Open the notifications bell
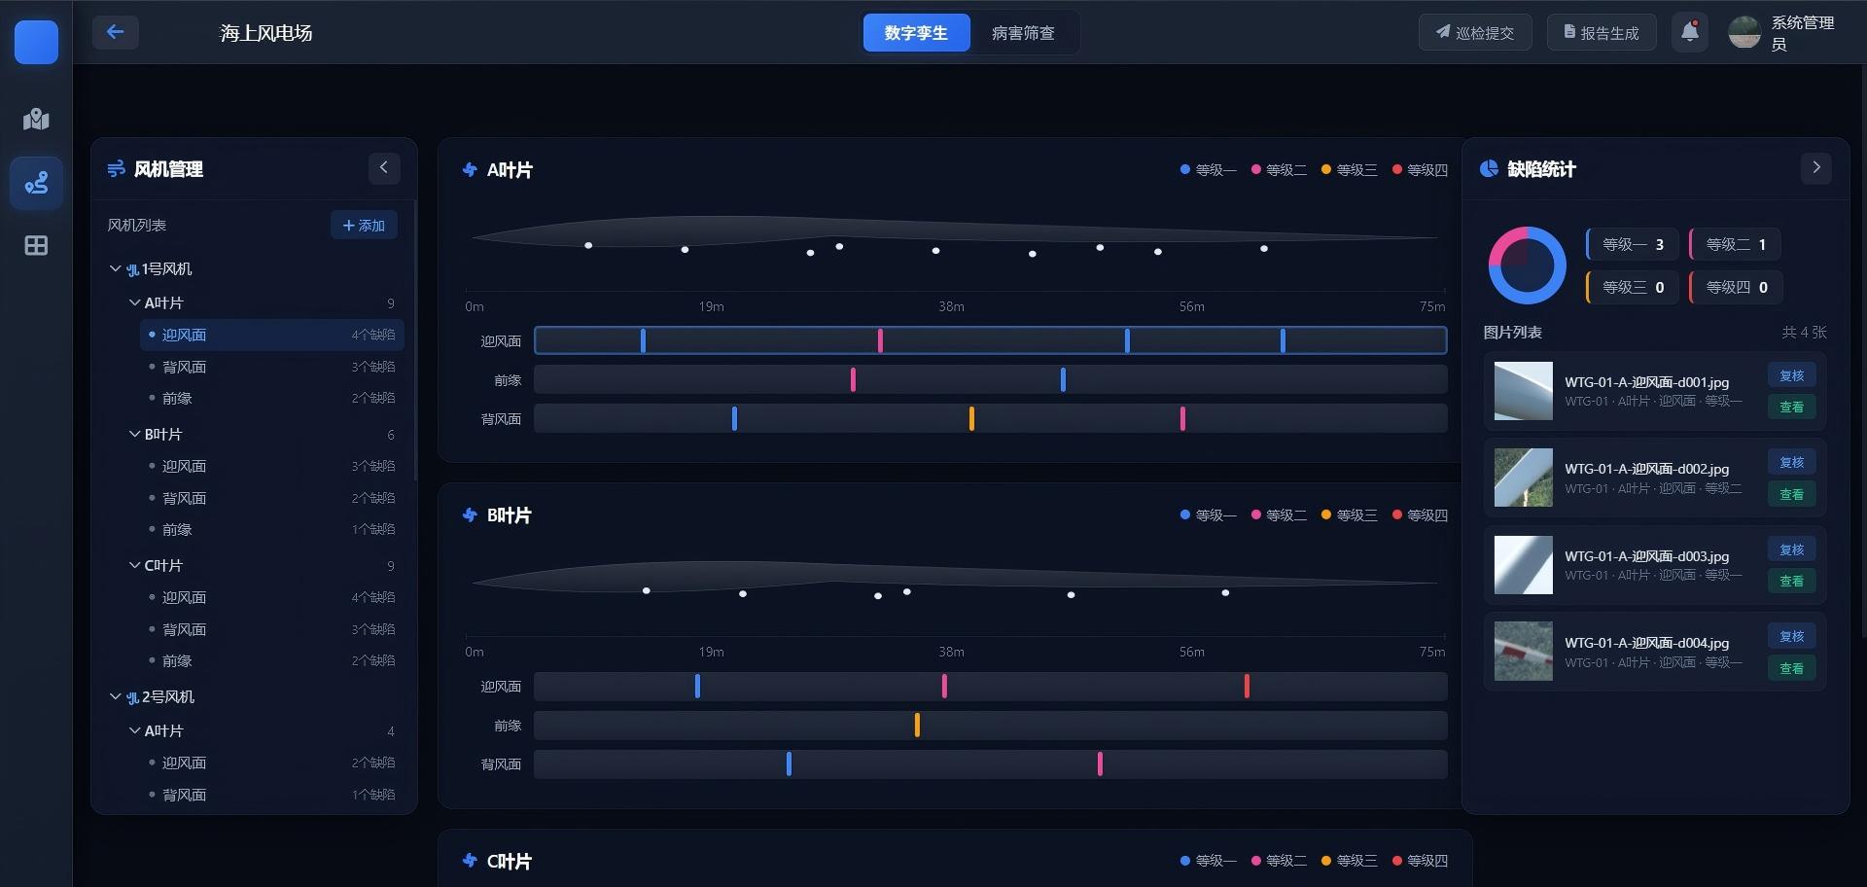 pos(1690,32)
